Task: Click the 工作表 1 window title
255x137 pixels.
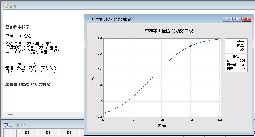Action: (x=19, y=125)
